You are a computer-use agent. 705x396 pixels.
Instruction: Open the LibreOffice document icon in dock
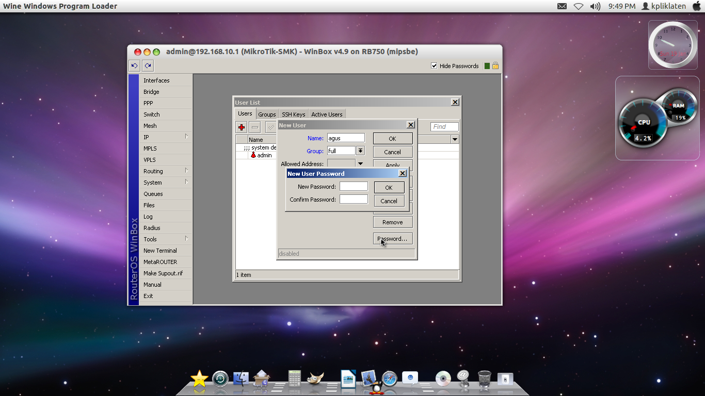[x=348, y=378]
